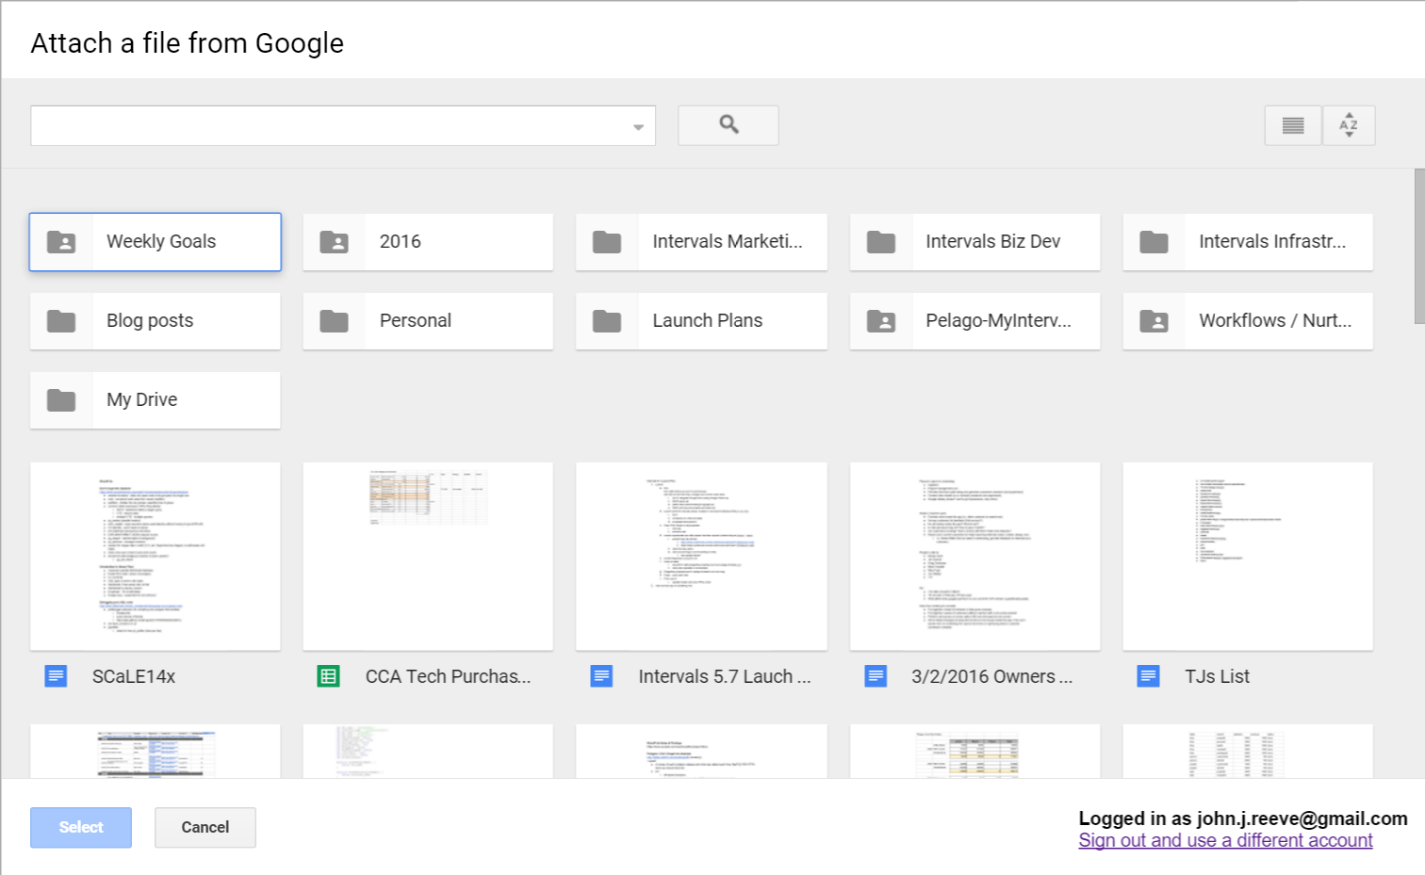Viewport: 1425px width, 875px height.
Task: Click the Docs icon beside SCaLE14x
Action: [x=56, y=676]
